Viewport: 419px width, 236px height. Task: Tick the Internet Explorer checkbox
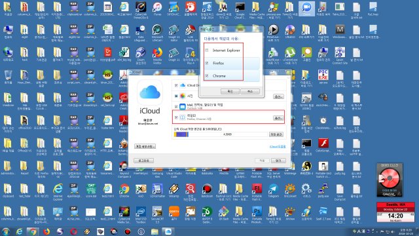207,50
